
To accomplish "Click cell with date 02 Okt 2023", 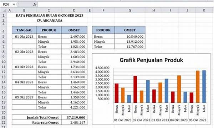I will pyautogui.click(x=24, y=52).
